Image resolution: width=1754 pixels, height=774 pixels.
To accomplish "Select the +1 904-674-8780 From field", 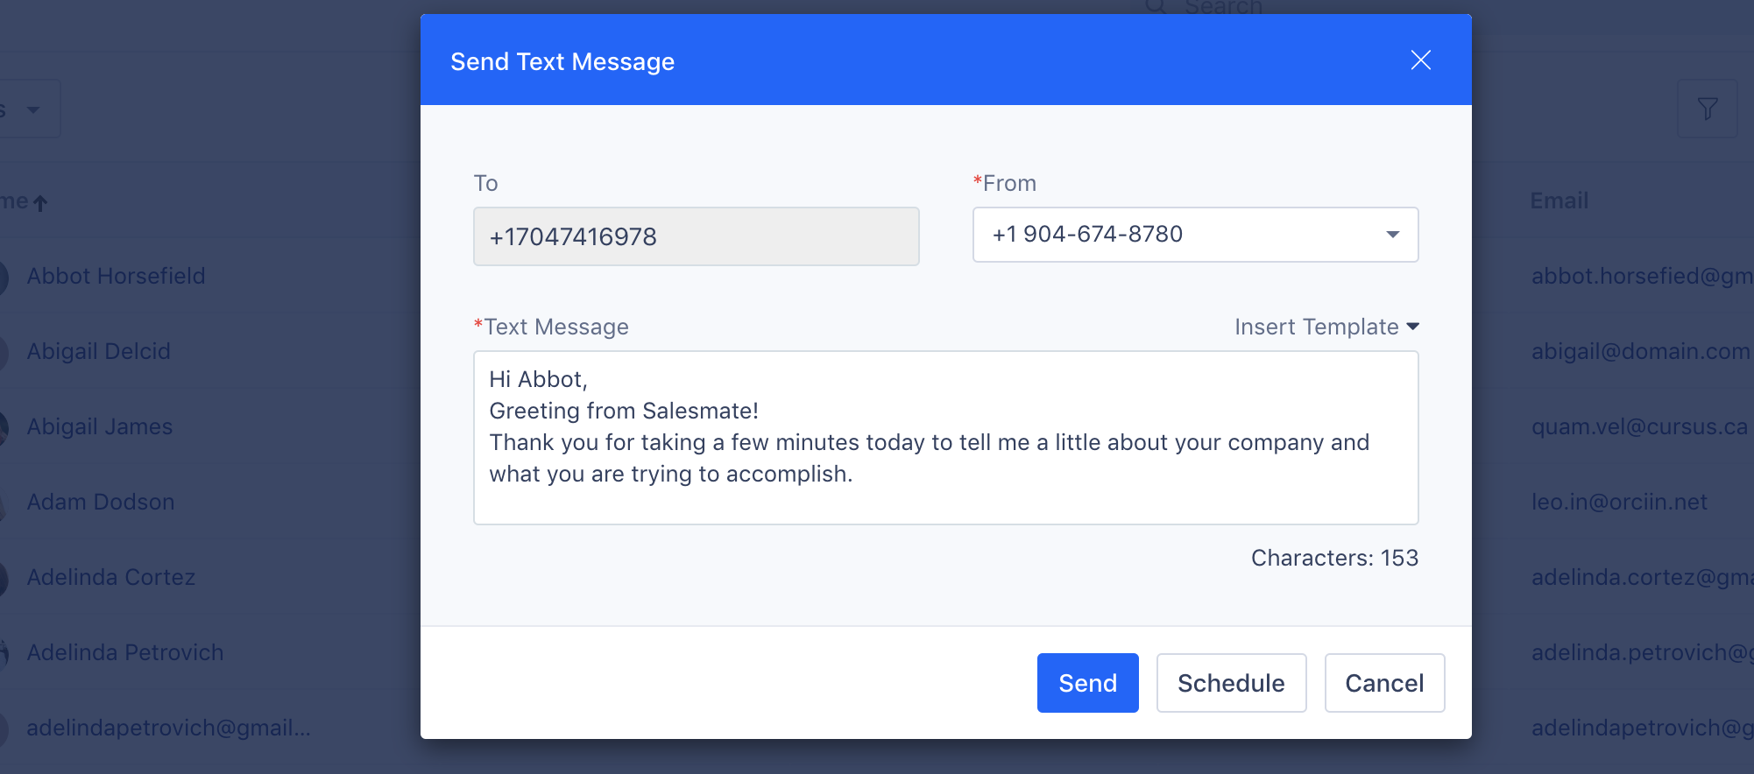I will [1195, 235].
